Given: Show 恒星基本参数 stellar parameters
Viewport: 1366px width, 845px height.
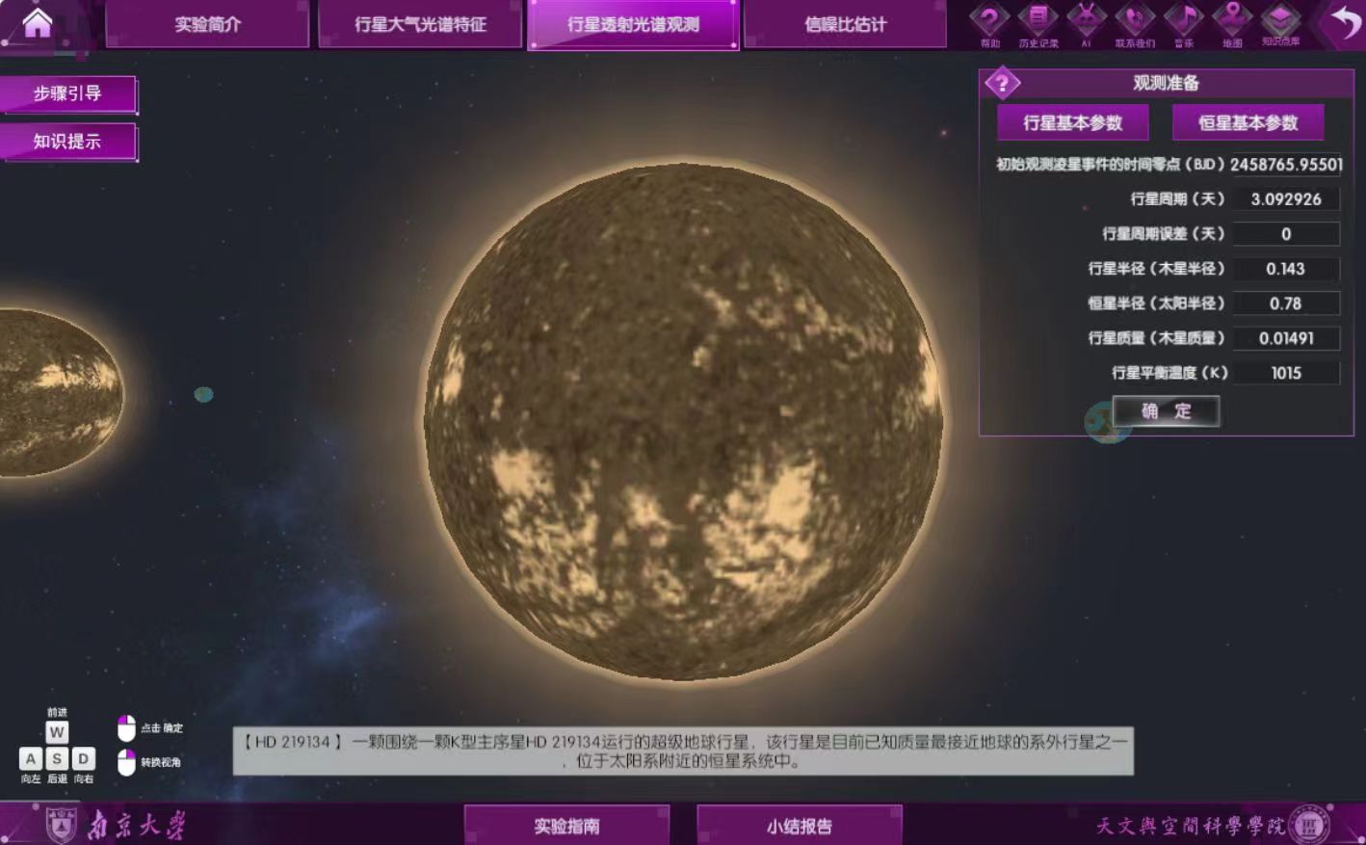Looking at the screenshot, I should (1248, 123).
